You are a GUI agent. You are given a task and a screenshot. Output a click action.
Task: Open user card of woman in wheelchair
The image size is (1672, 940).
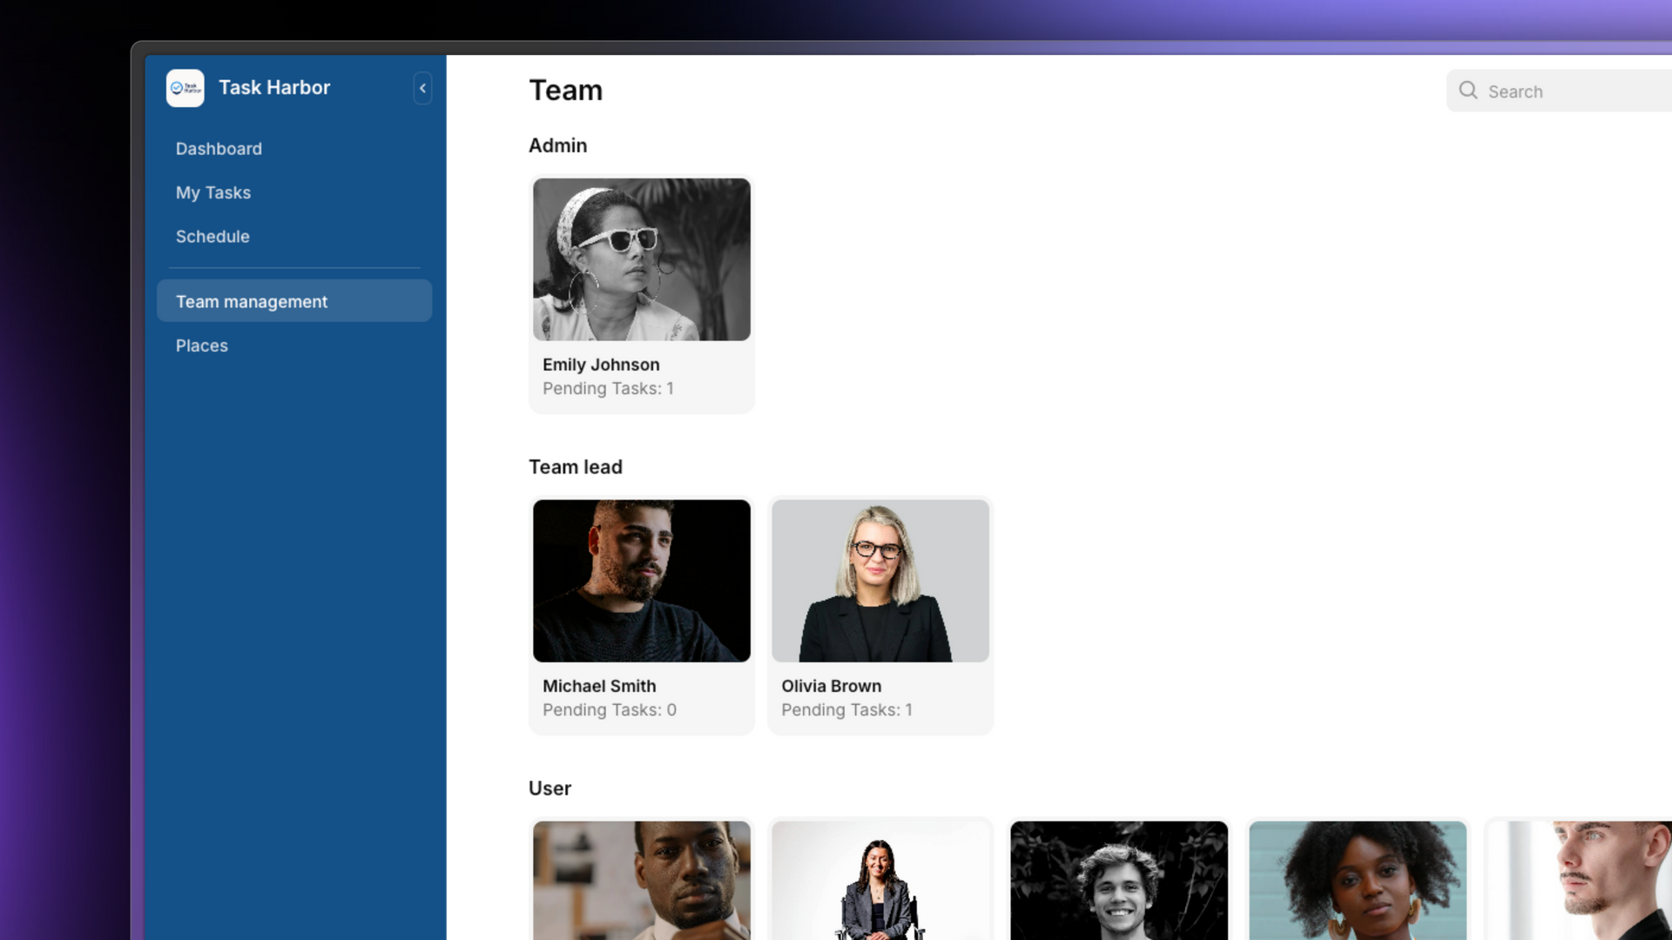point(880,879)
